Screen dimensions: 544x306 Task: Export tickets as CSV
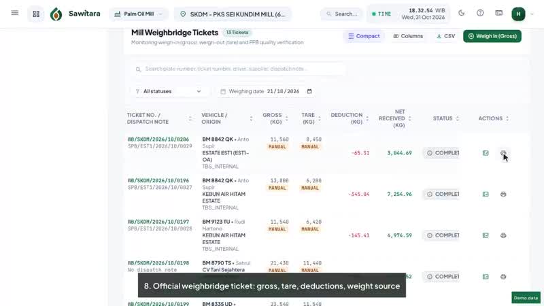446,36
